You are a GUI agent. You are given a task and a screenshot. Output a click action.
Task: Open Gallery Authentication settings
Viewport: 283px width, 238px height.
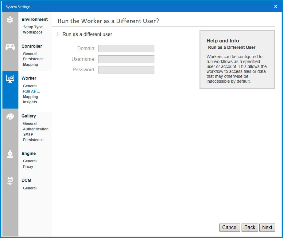click(36, 129)
